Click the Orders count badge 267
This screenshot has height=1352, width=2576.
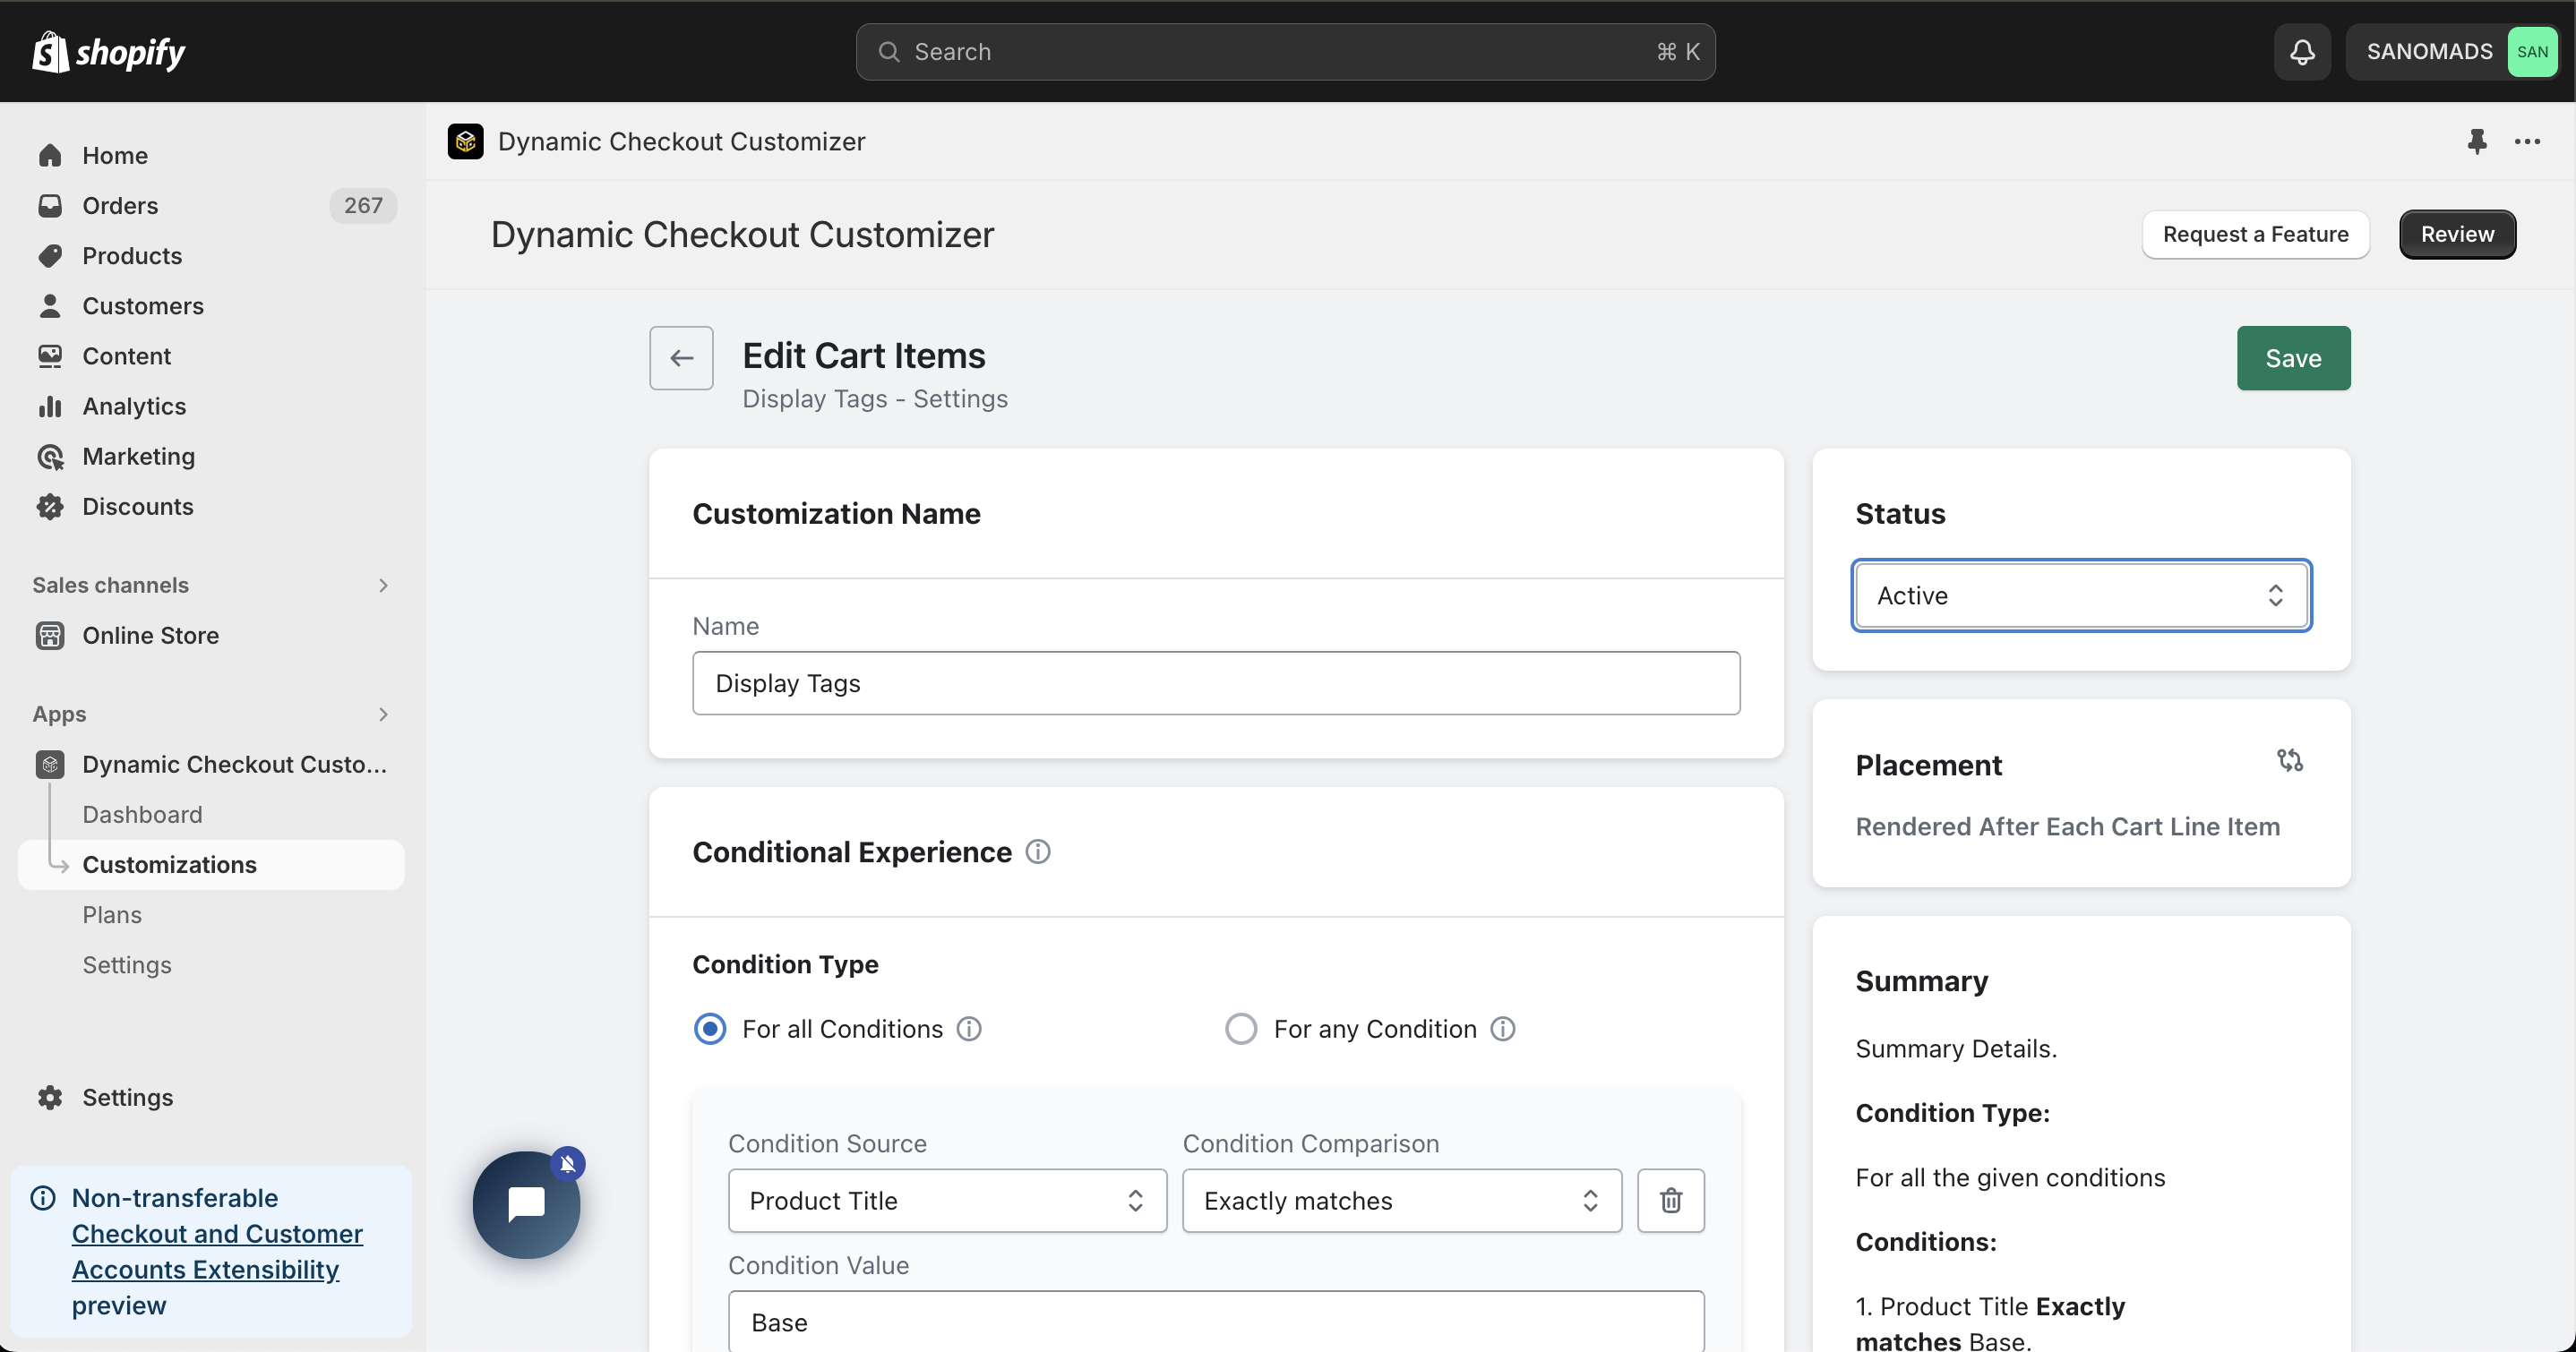click(363, 205)
